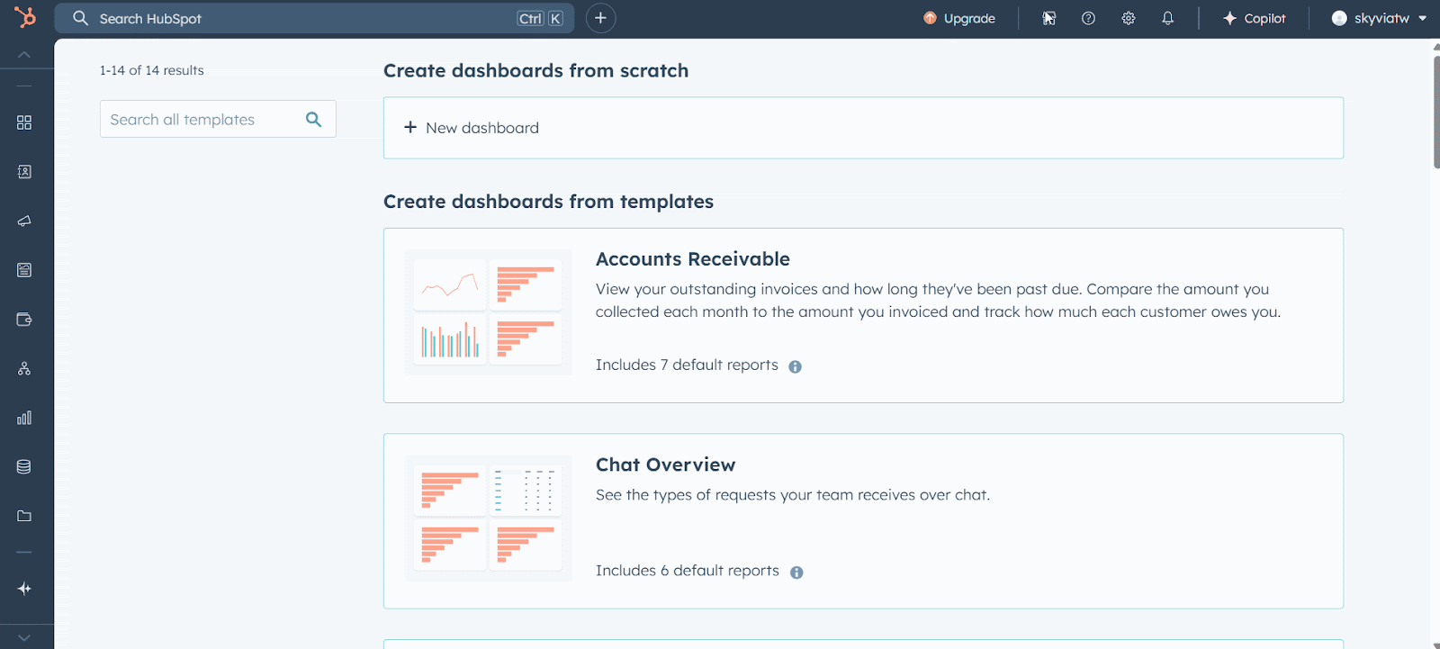
Task: Open the Library folder icon in sidebar
Action: [x=24, y=515]
